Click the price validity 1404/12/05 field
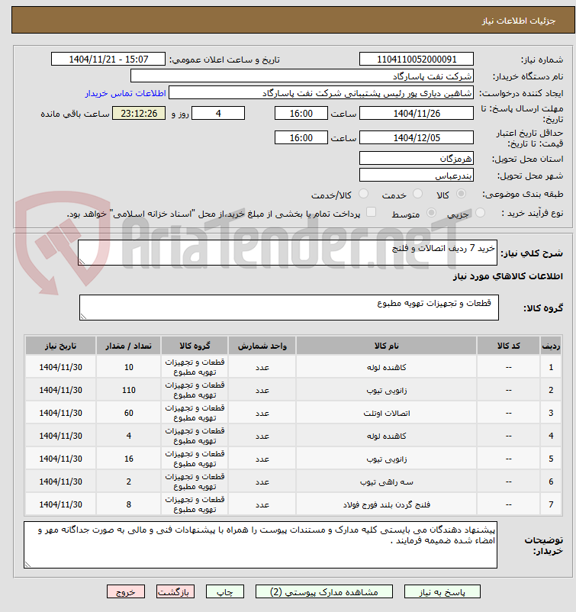 [x=417, y=137]
